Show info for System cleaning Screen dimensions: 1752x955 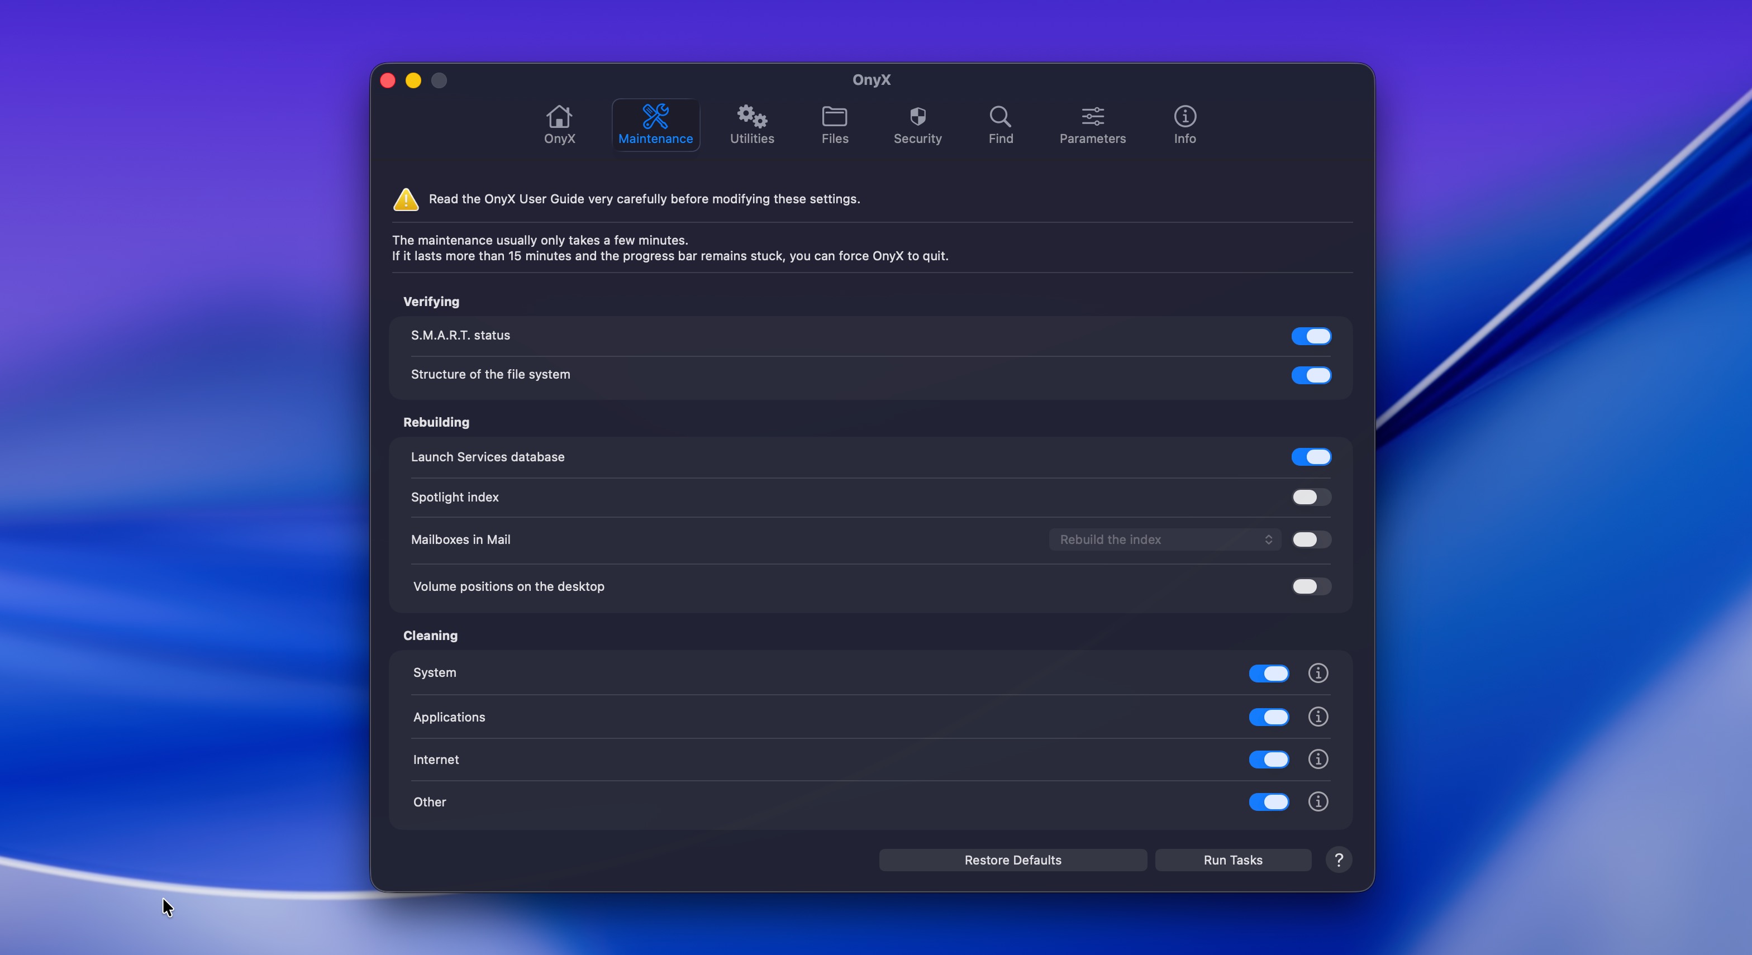1317,673
